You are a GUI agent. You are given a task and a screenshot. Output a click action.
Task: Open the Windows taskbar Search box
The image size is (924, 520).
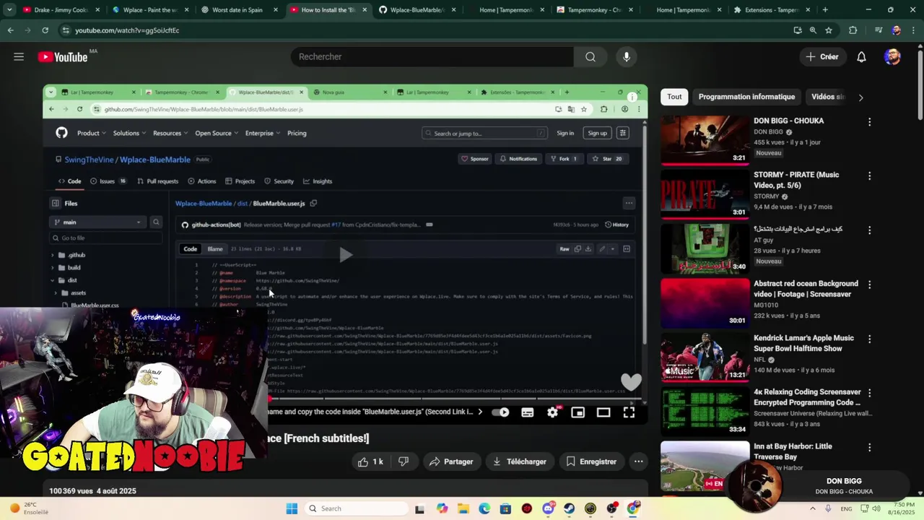pyautogui.click(x=356, y=508)
